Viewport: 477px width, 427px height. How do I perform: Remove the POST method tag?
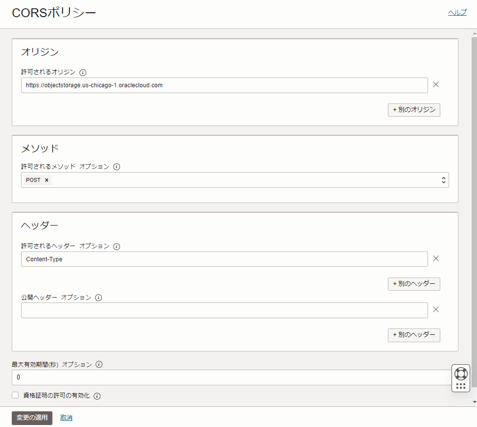[x=47, y=180]
